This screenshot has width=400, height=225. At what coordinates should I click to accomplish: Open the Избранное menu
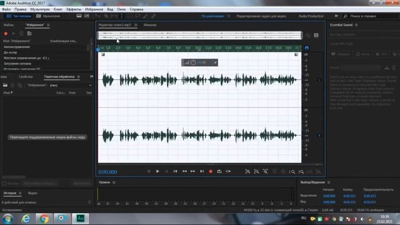(94, 9)
